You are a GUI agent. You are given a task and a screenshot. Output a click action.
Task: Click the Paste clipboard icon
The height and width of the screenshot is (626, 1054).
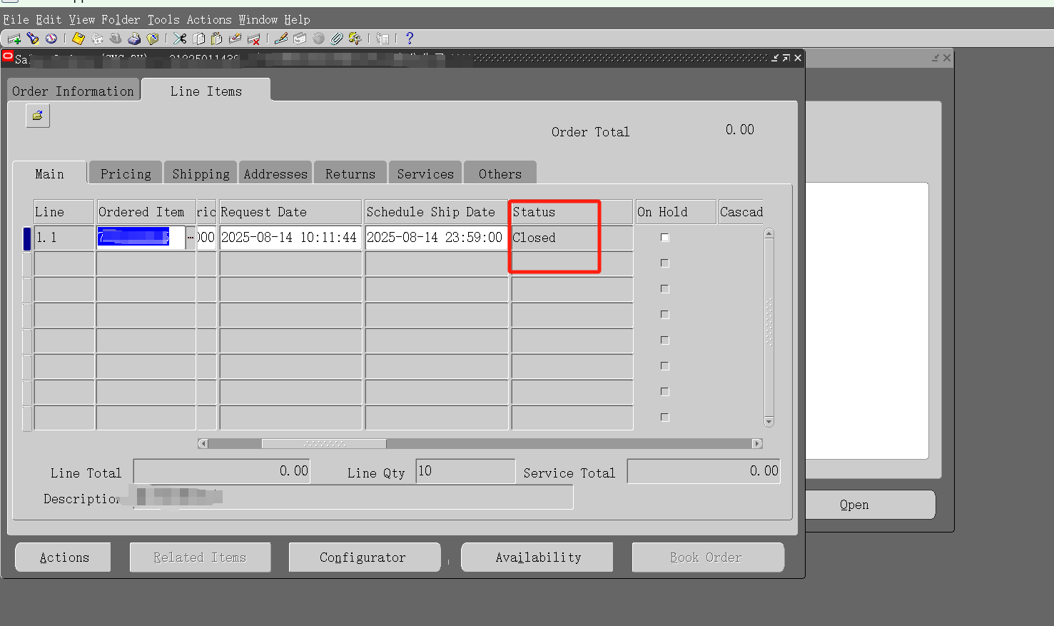[217, 39]
